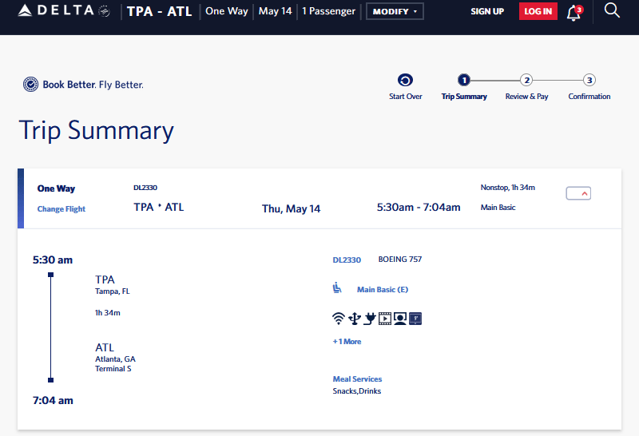
Task: Click the USB port amenity icon
Action: pos(354,319)
